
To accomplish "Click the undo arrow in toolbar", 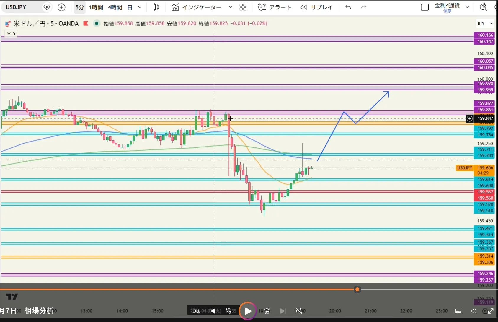I will pyautogui.click(x=348, y=7).
